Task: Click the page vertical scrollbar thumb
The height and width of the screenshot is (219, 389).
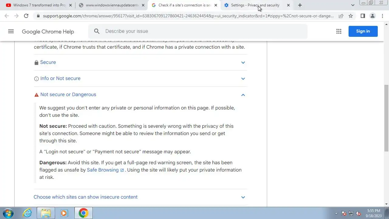Action: [x=386, y=118]
